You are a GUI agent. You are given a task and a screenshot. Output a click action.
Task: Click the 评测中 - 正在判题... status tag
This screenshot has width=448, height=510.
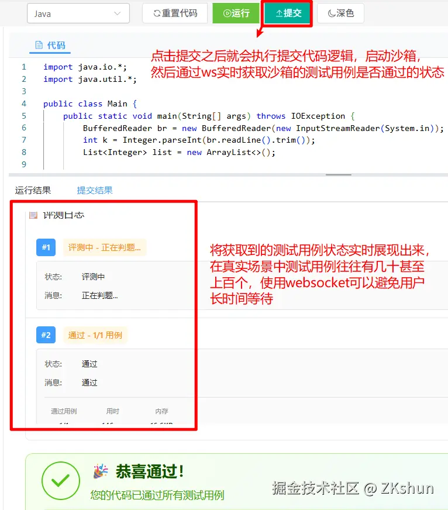click(x=105, y=247)
